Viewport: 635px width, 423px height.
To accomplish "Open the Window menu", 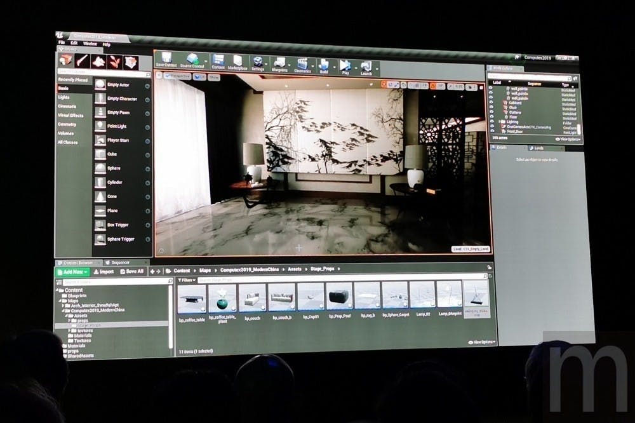I will (90, 44).
